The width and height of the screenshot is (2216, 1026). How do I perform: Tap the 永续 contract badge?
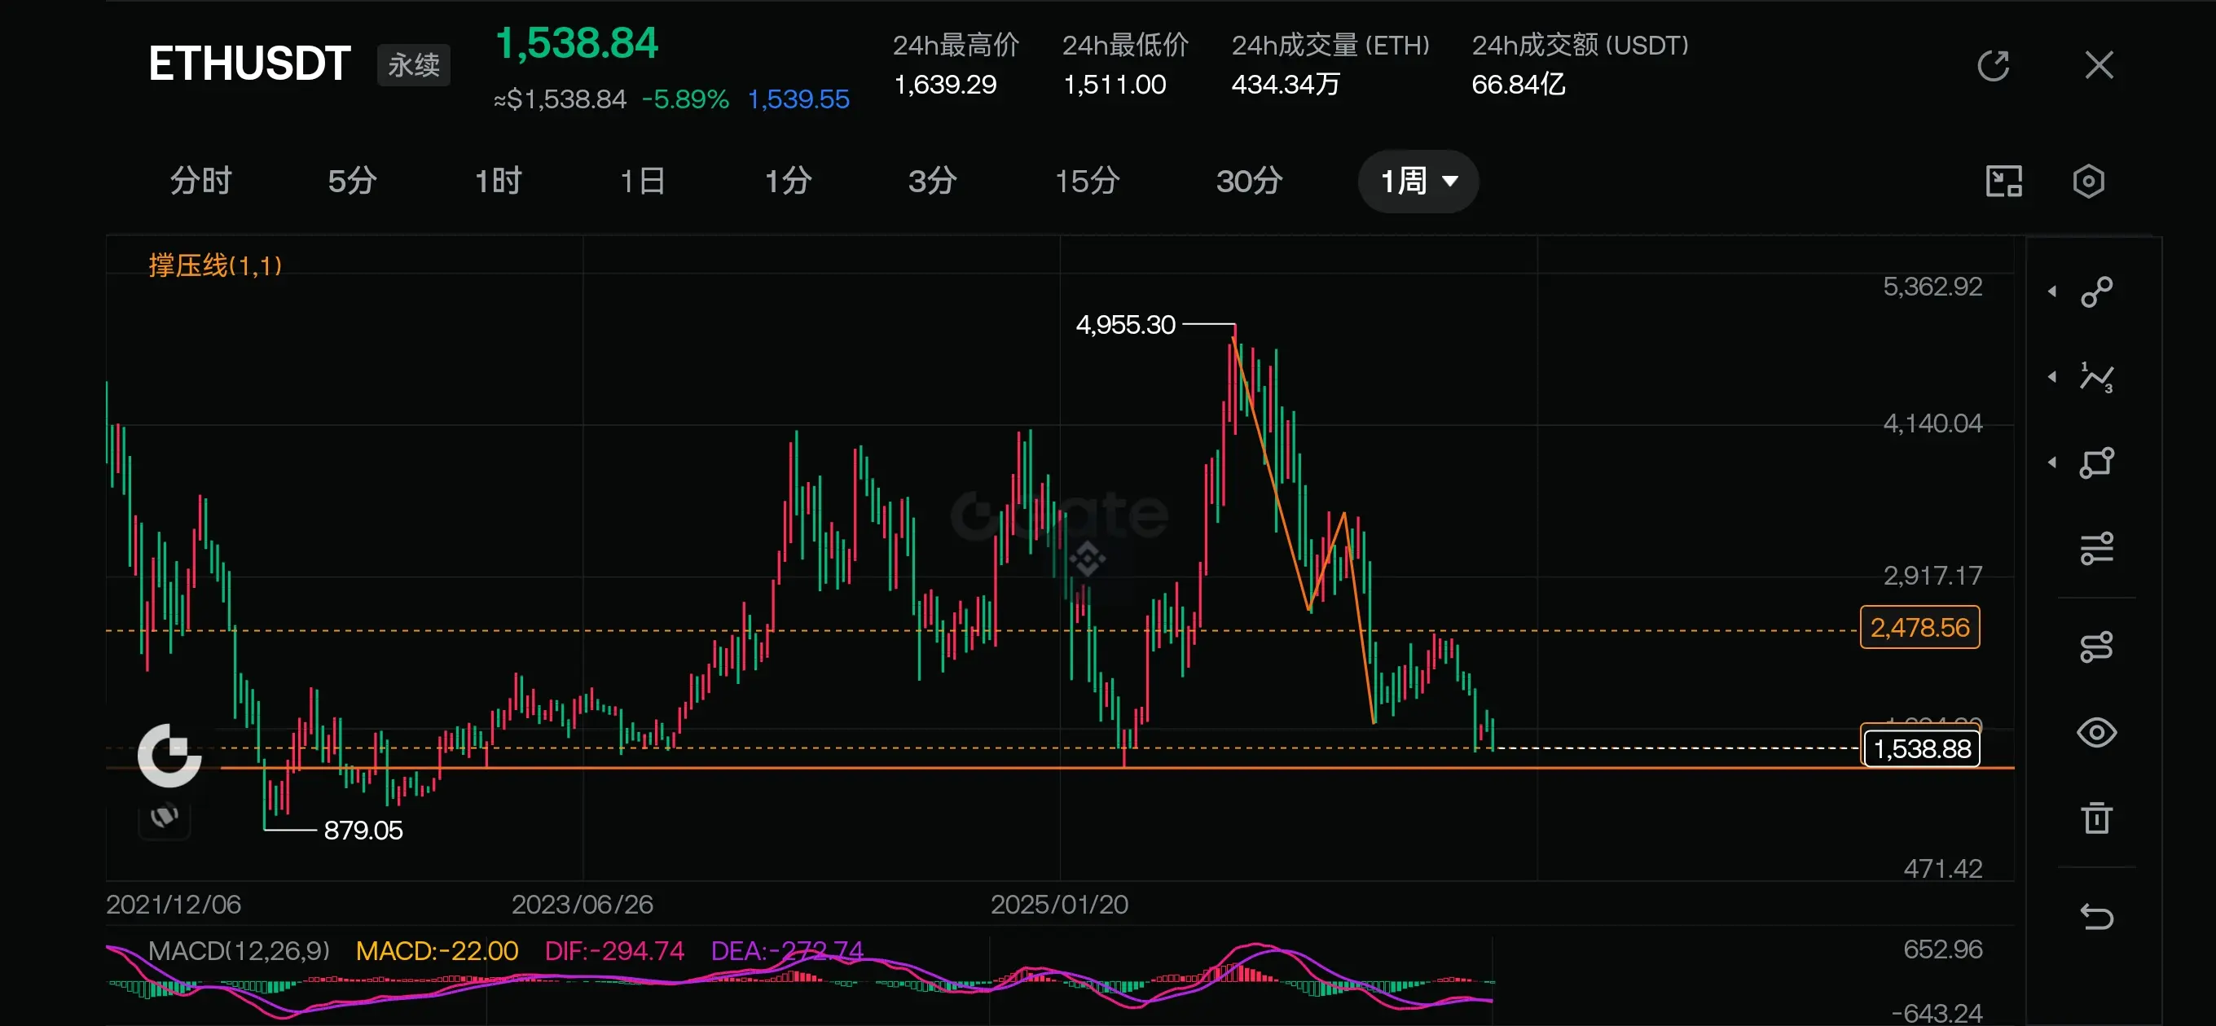[414, 65]
